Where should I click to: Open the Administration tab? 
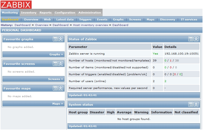90,12
